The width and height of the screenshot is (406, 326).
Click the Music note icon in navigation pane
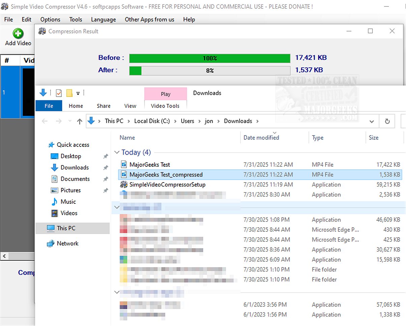[x=54, y=202]
